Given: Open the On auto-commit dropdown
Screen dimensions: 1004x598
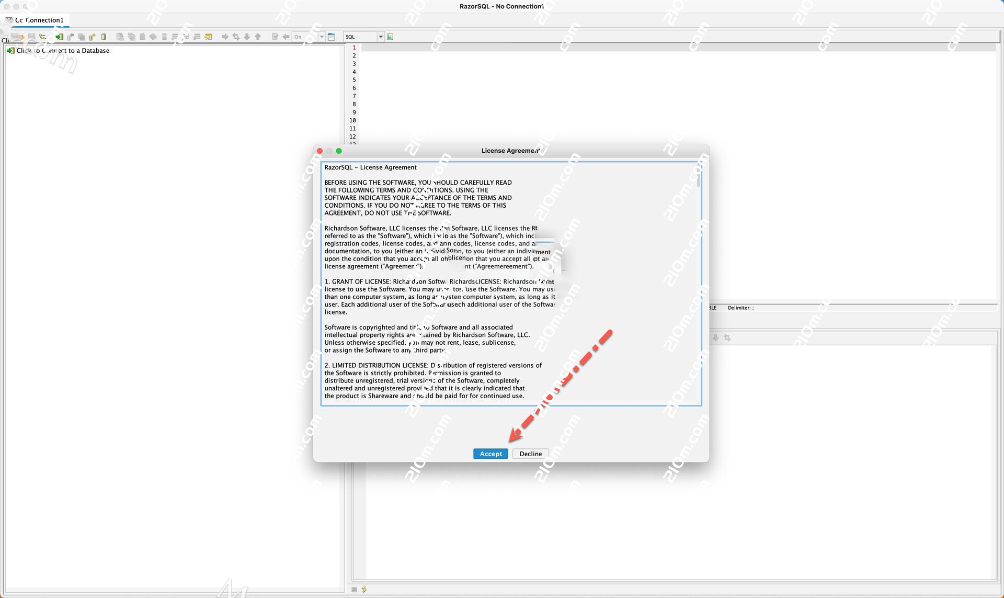Looking at the screenshot, I should pyautogui.click(x=322, y=37).
